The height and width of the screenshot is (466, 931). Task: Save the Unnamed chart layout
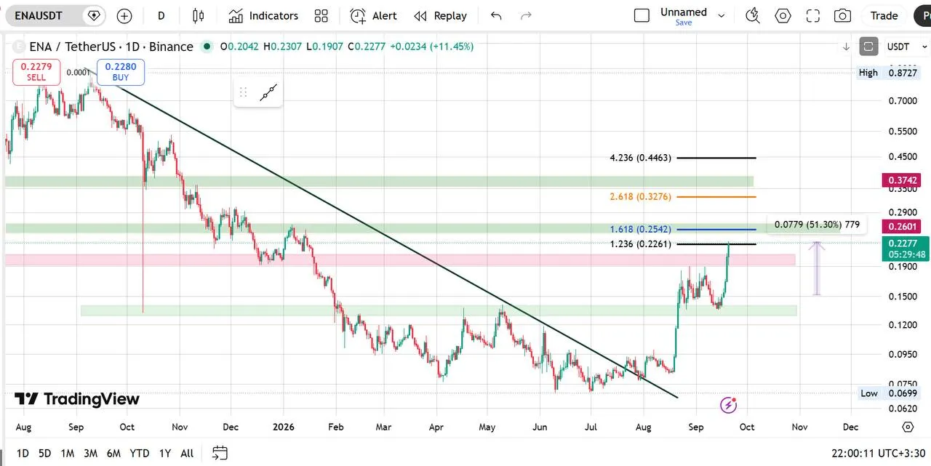684,23
